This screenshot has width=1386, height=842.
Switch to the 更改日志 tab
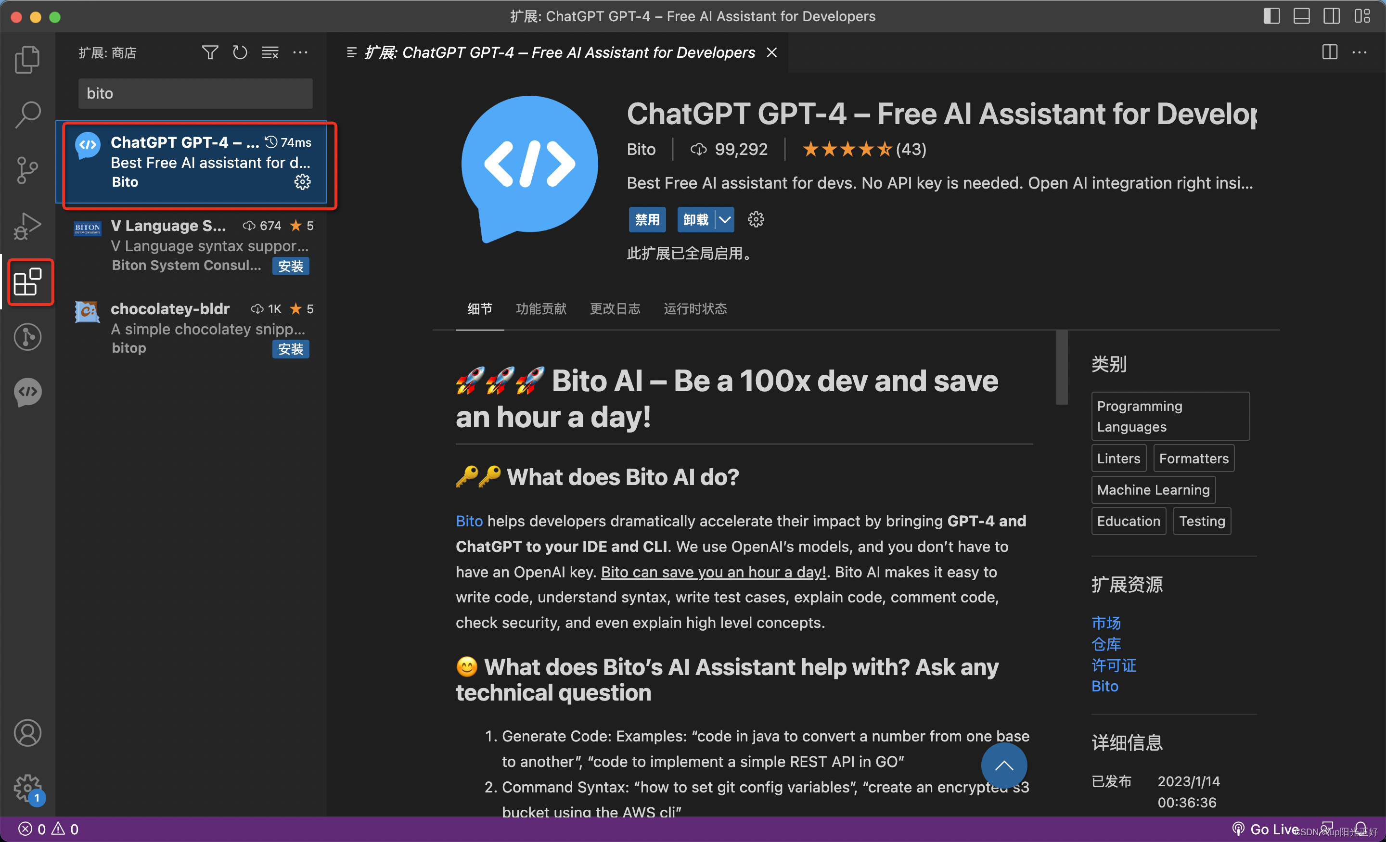(615, 309)
